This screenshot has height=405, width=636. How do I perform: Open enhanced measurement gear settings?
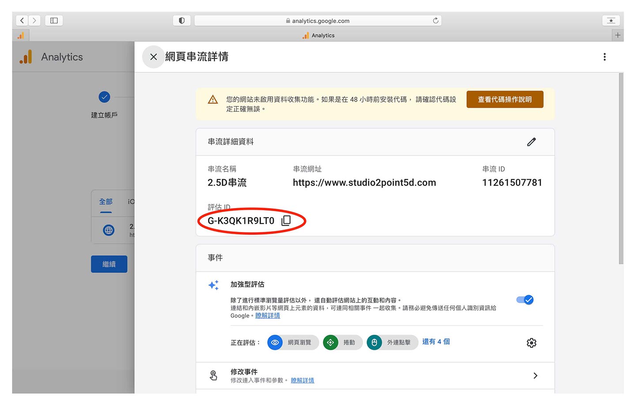click(531, 343)
